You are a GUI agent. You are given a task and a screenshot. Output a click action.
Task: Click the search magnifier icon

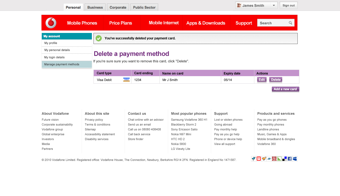[290, 23]
